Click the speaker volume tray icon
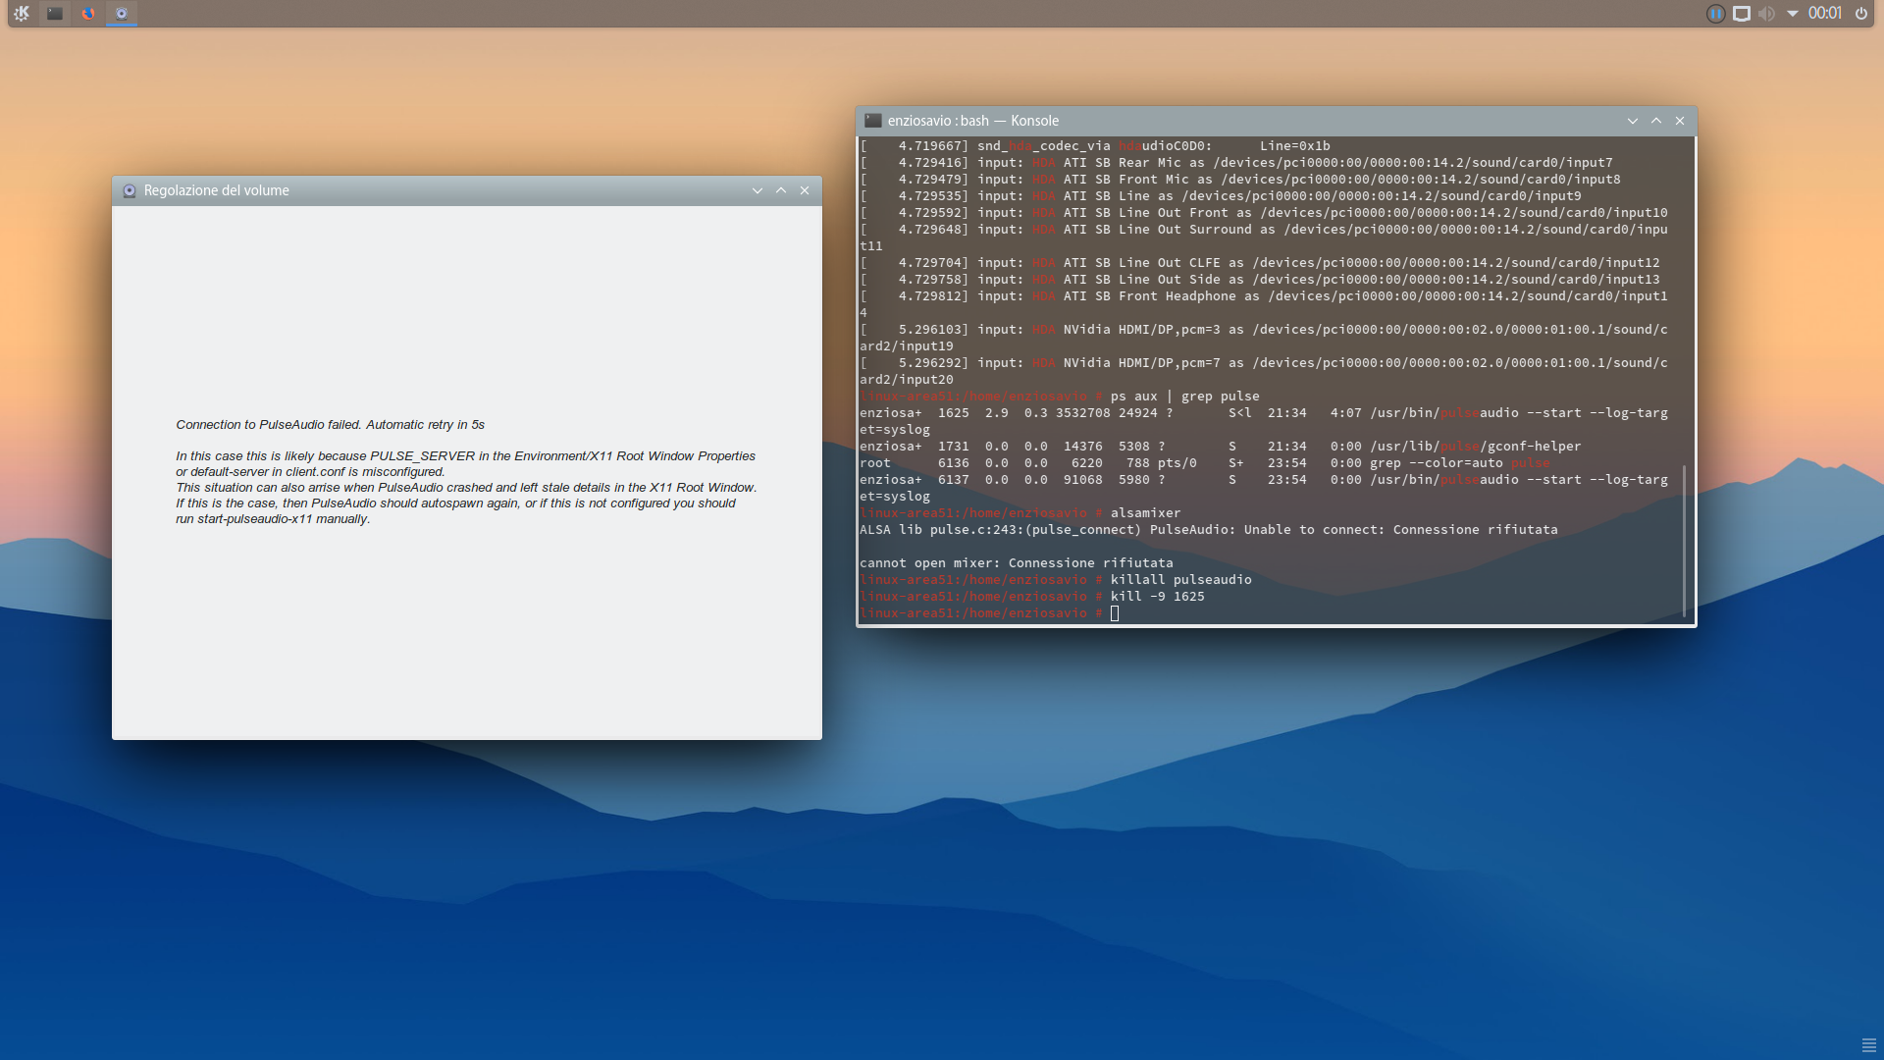The height and width of the screenshot is (1060, 1884). pos(1766,14)
